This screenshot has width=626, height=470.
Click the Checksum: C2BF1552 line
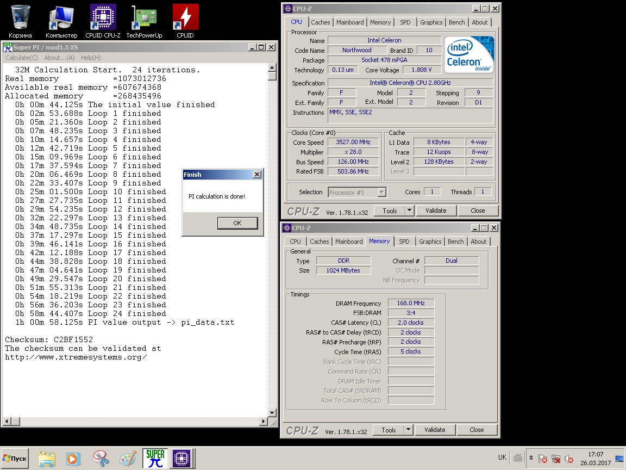click(49, 339)
